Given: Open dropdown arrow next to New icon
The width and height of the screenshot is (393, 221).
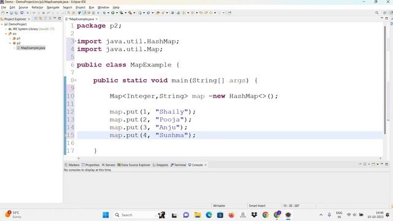Looking at the screenshot, I should pyautogui.click(x=7, y=13).
